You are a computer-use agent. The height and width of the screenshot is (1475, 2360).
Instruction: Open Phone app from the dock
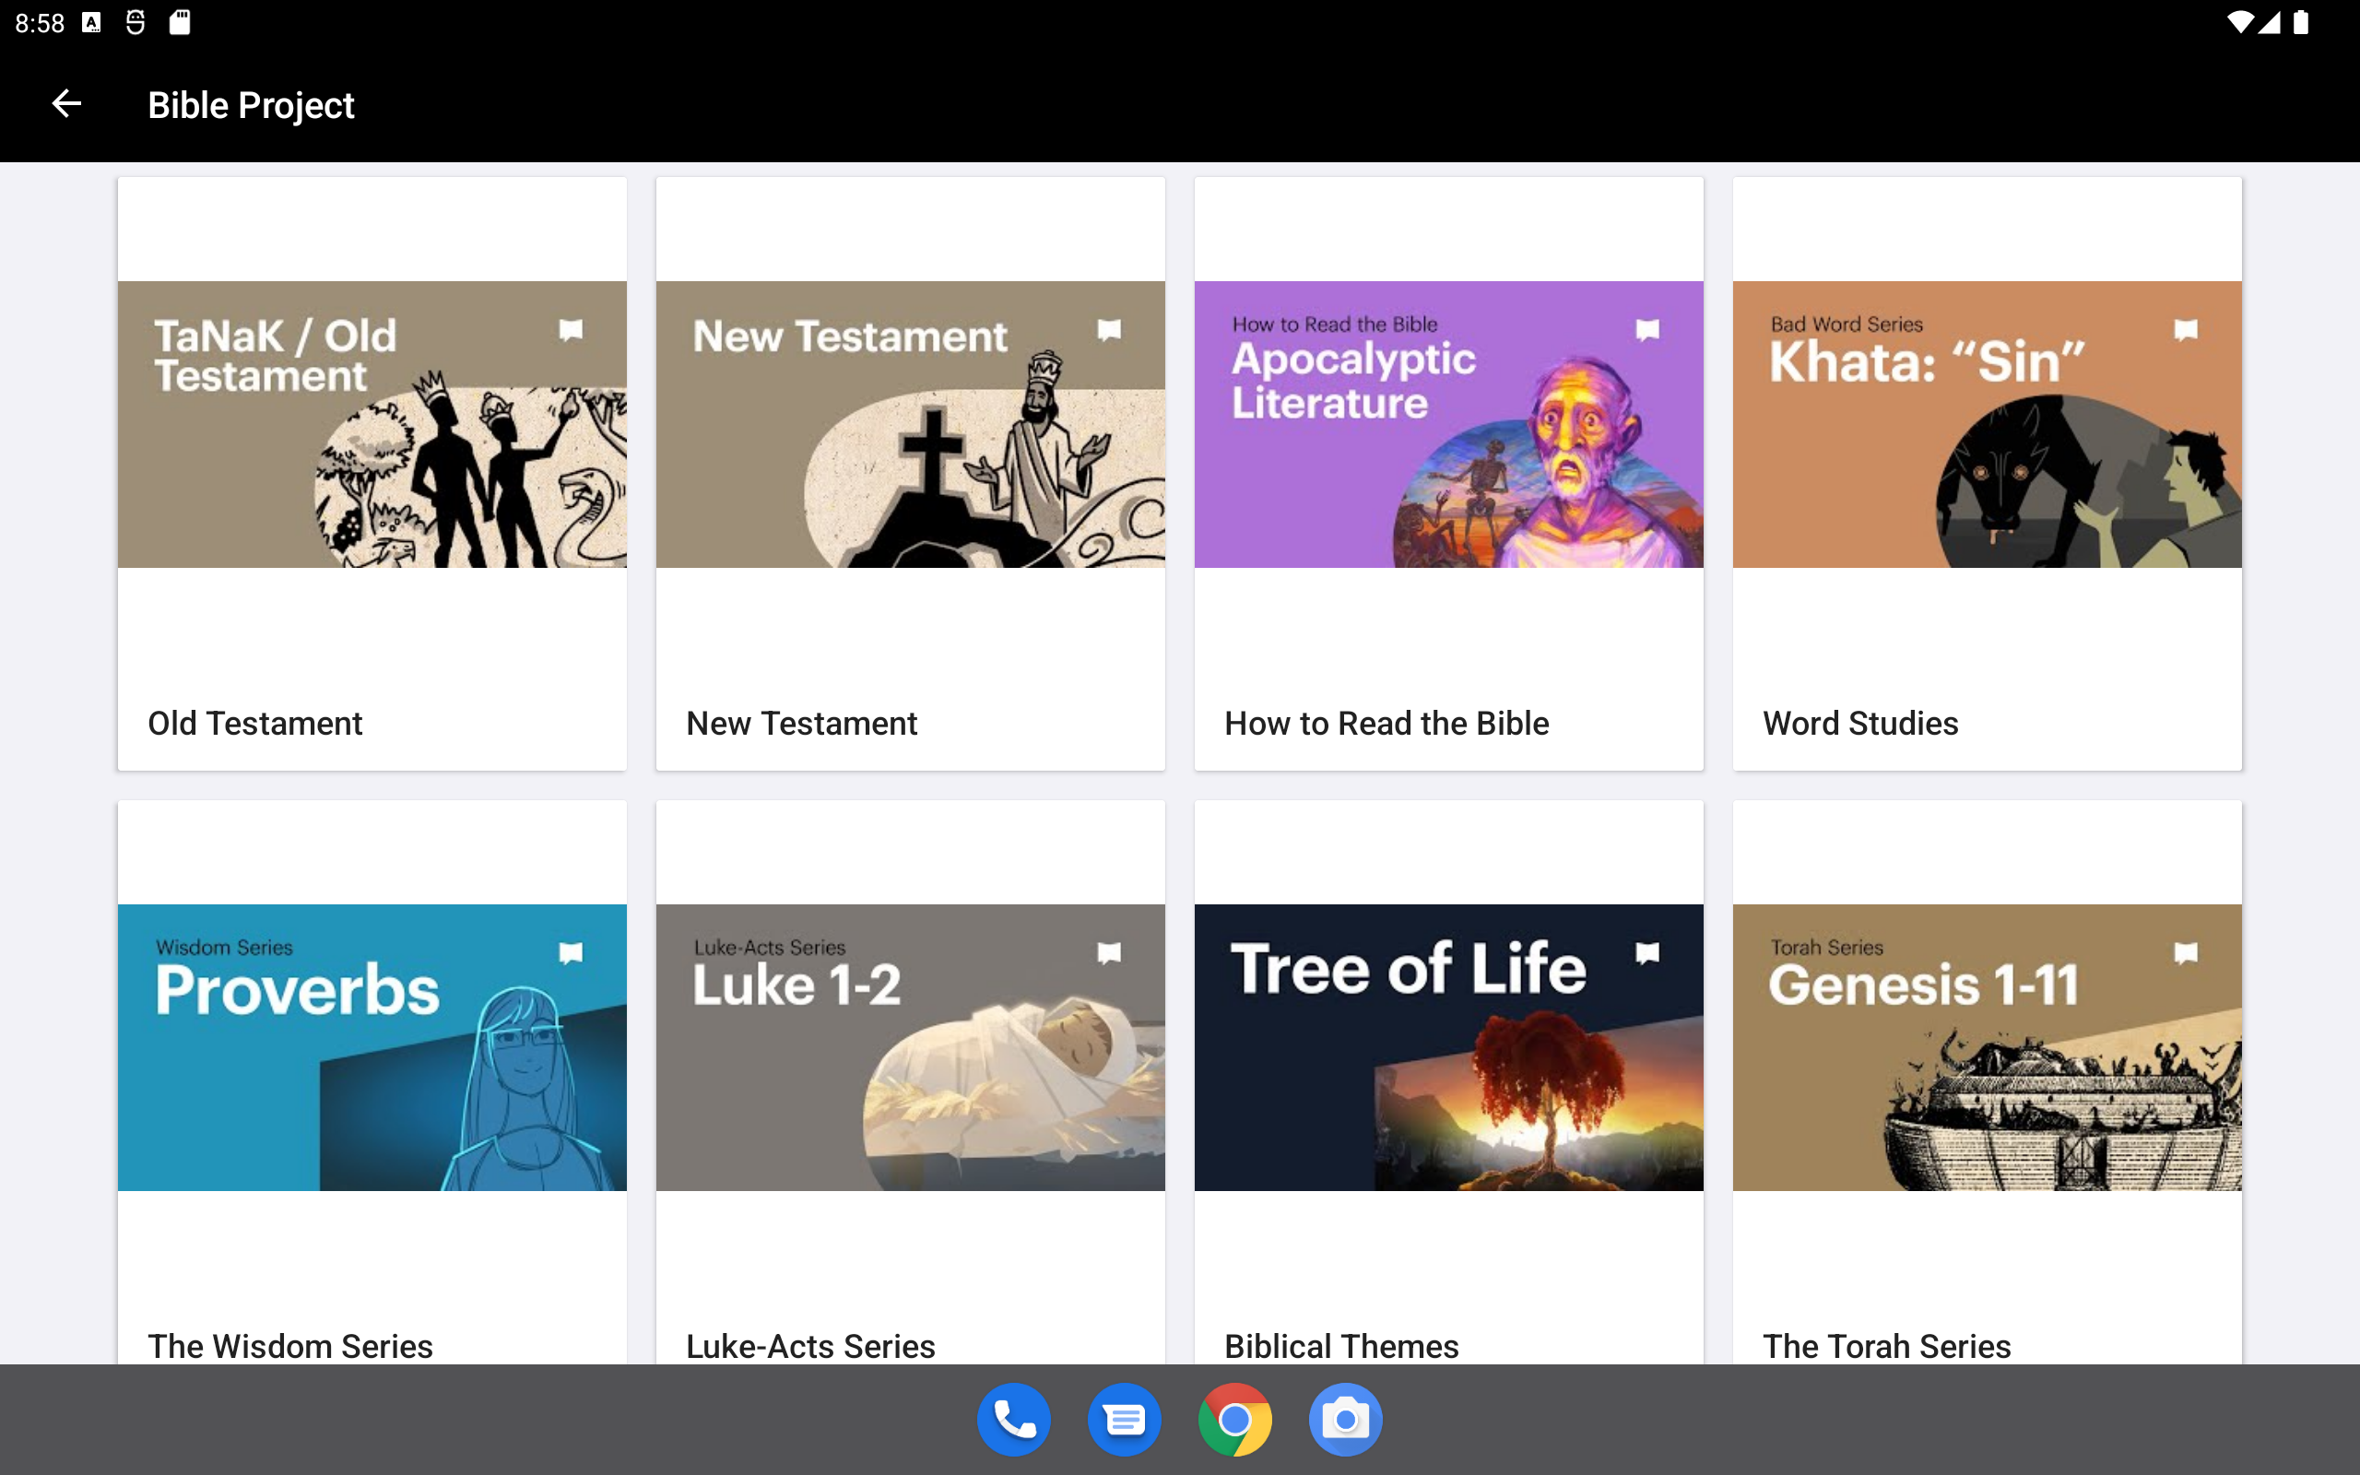pos(1013,1420)
